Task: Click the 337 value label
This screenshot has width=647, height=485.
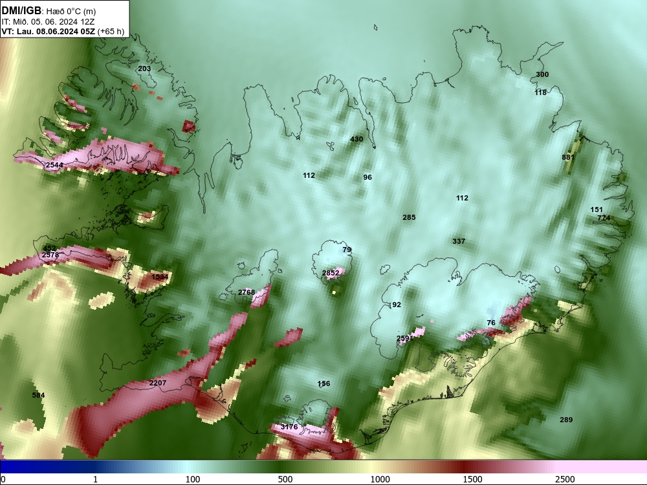Action: point(459,241)
